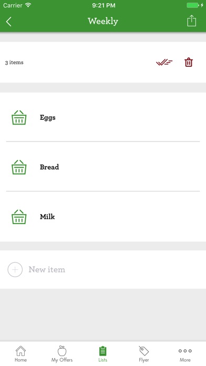Open the More tab

[x=185, y=354]
